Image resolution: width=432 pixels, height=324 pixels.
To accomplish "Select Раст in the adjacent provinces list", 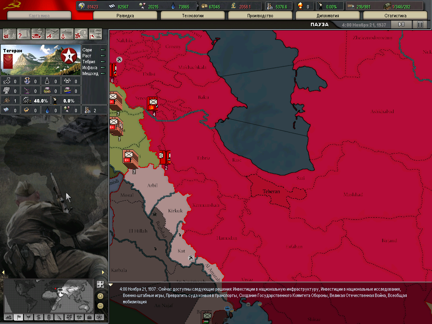I will point(94,56).
